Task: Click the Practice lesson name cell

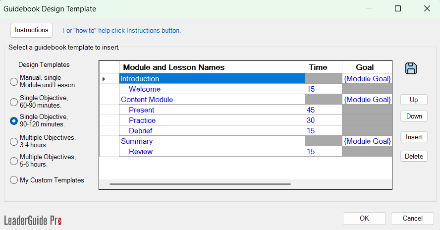Action: (x=212, y=120)
